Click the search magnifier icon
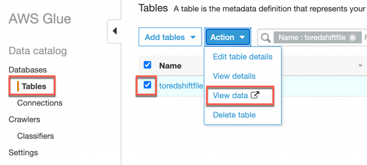 click(266, 37)
